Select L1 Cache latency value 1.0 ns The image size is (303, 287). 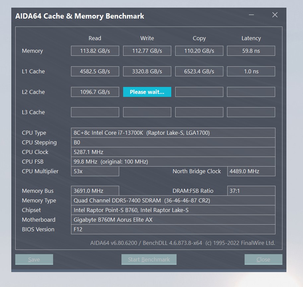point(251,71)
